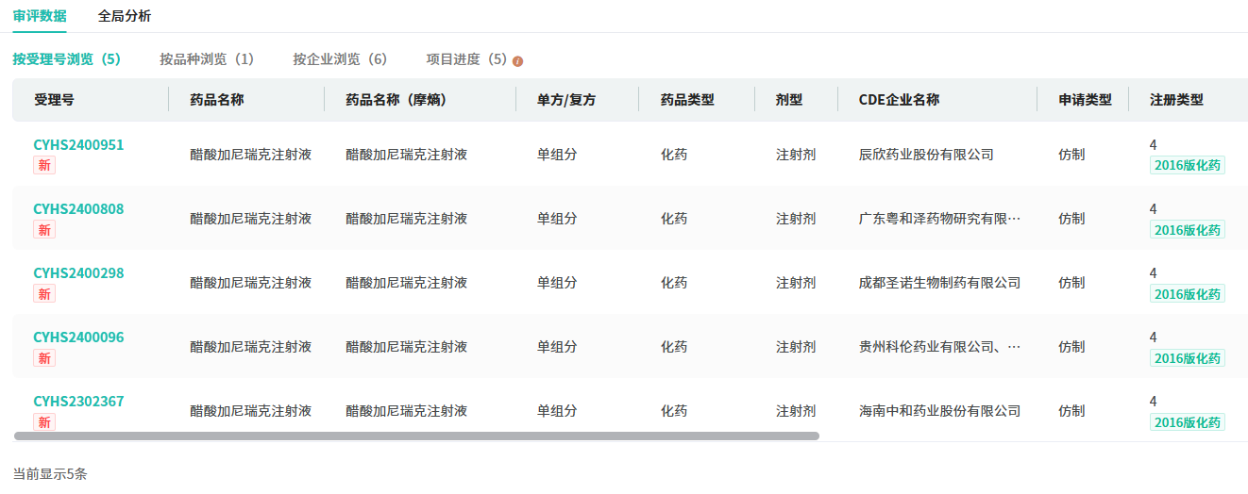
Task: Click the 新 badge under CYHS2400298
Action: pyautogui.click(x=44, y=294)
